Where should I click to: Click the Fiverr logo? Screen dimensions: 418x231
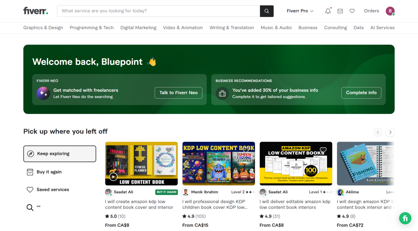click(36, 11)
